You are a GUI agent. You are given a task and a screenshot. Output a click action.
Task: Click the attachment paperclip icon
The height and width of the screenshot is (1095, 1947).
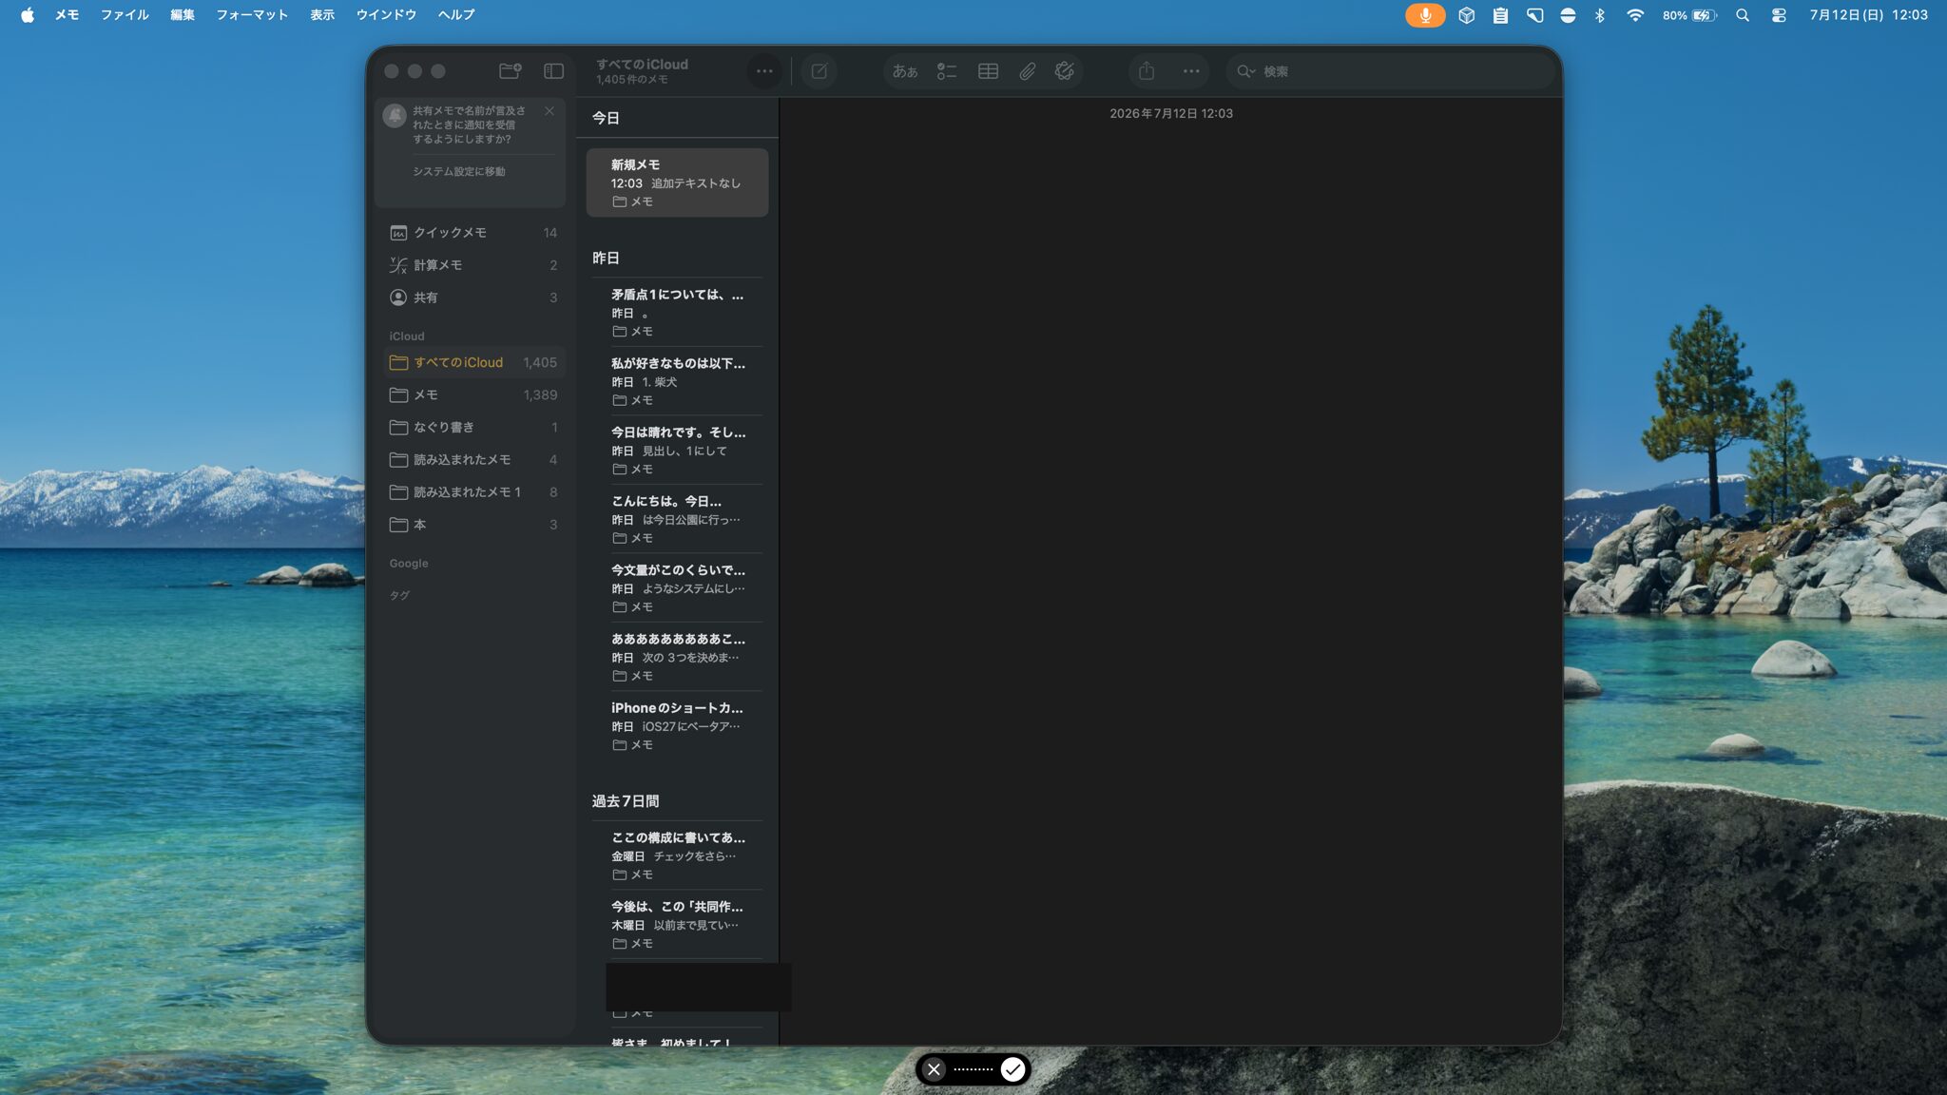pyautogui.click(x=1028, y=71)
